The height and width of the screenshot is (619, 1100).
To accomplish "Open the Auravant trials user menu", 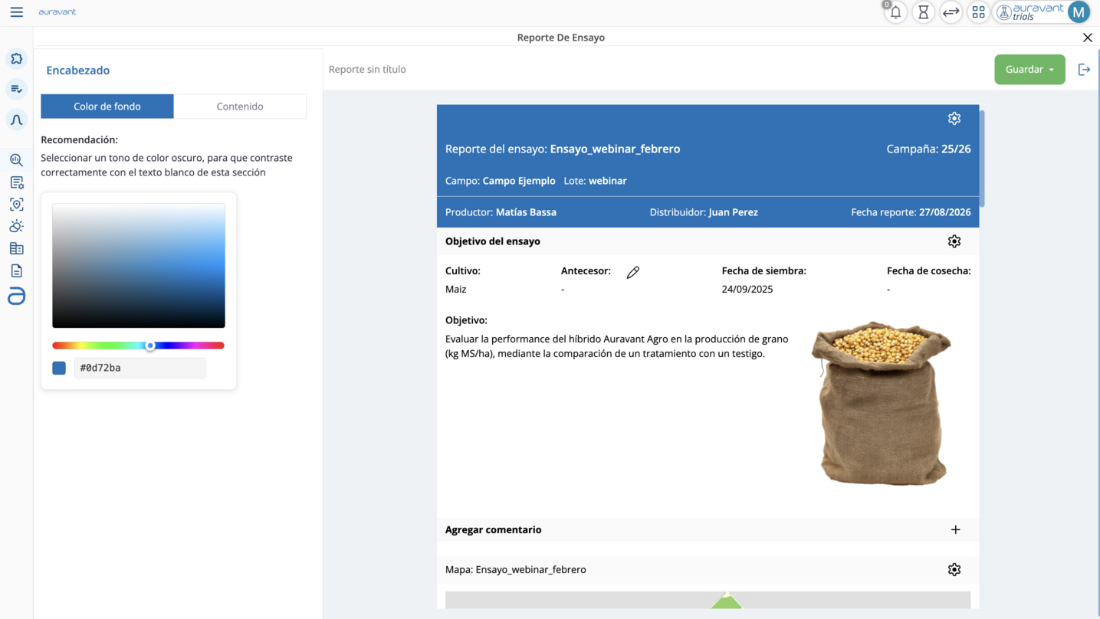I will coord(1043,12).
